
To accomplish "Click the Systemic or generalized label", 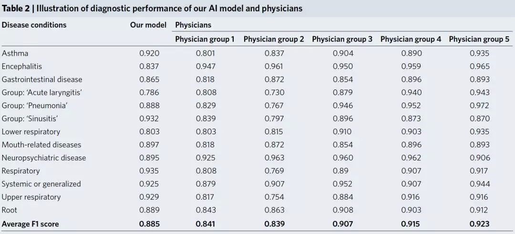I will click(41, 184).
